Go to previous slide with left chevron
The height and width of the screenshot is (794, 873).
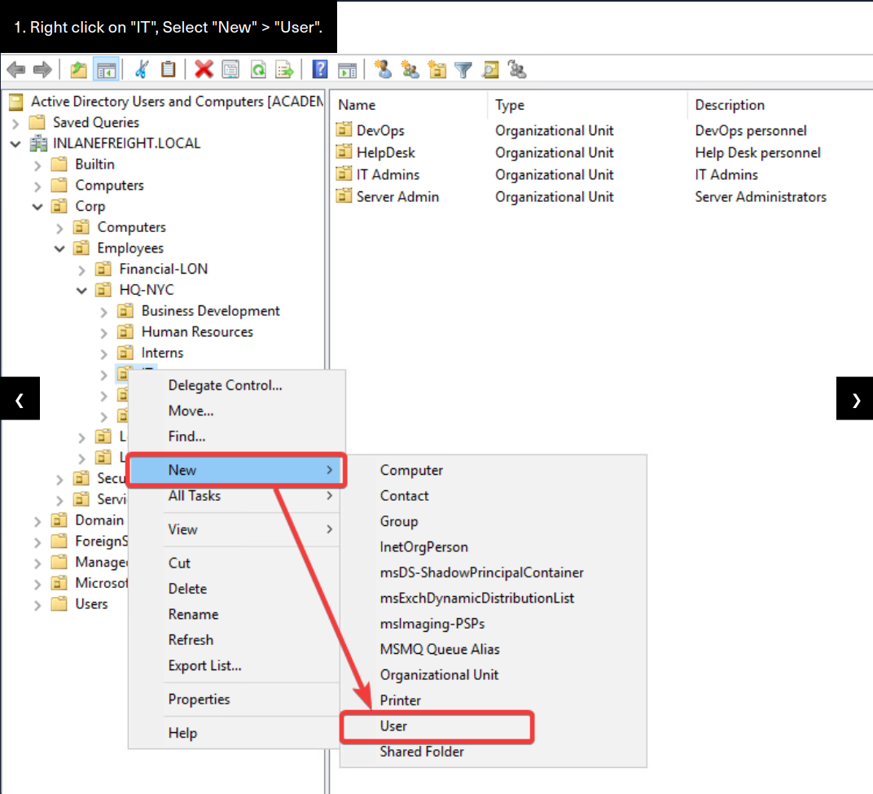coord(20,399)
